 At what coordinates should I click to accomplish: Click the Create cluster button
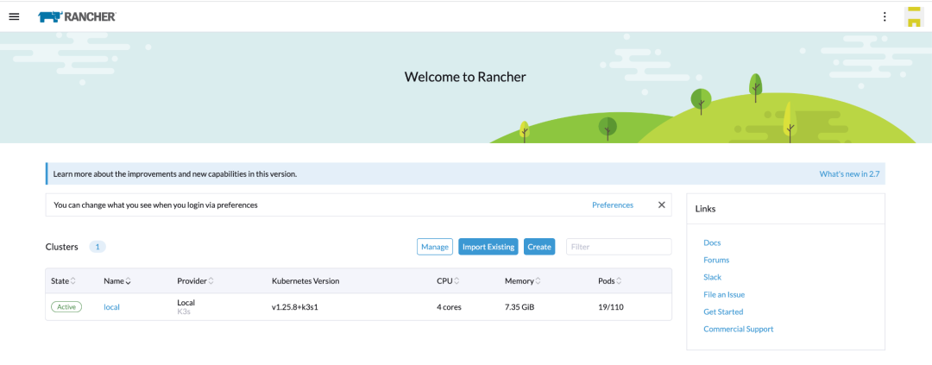[x=539, y=247]
